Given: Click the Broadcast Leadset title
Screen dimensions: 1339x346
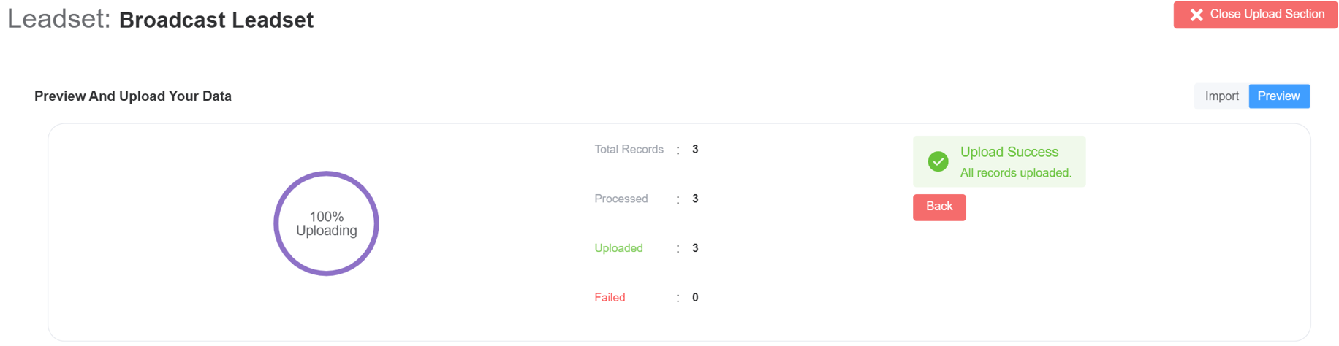Looking at the screenshot, I should tap(216, 20).
